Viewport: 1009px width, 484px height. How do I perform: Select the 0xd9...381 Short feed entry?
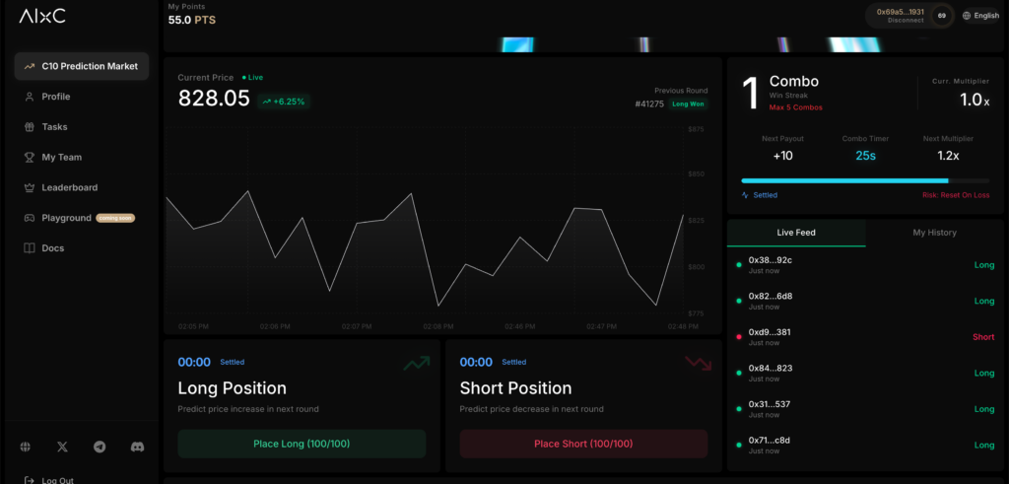click(x=865, y=337)
